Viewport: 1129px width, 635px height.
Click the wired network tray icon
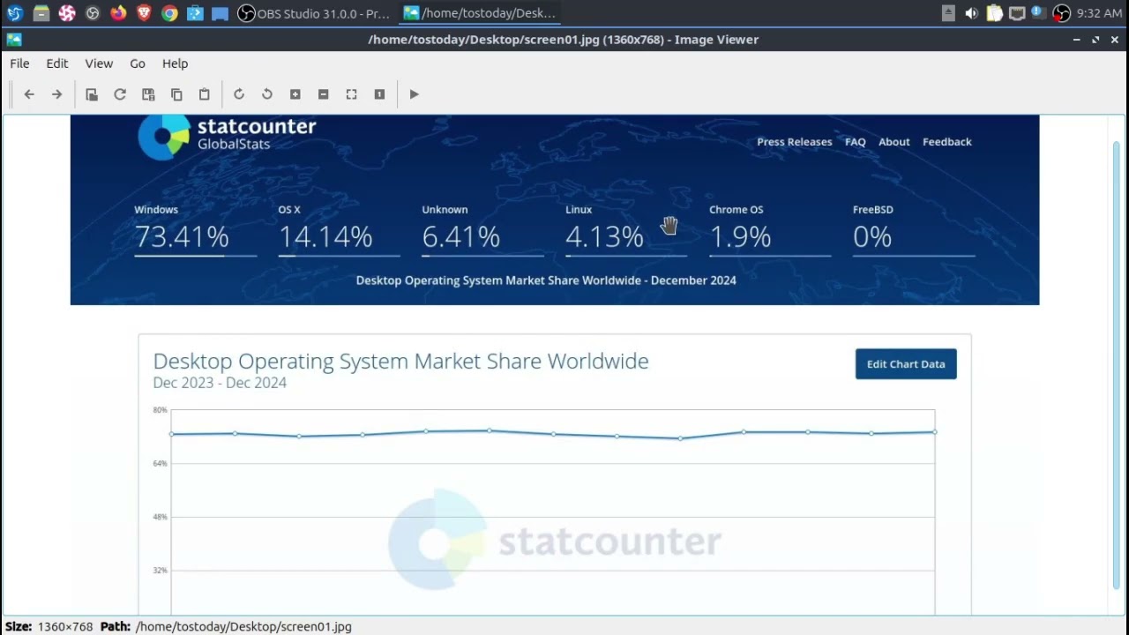click(1016, 13)
